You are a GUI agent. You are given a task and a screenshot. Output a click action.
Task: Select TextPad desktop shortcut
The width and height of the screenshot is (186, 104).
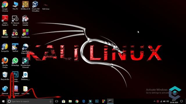[x=15, y=48]
